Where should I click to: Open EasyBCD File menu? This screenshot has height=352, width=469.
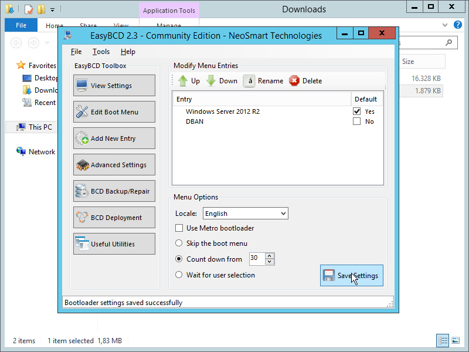click(76, 52)
